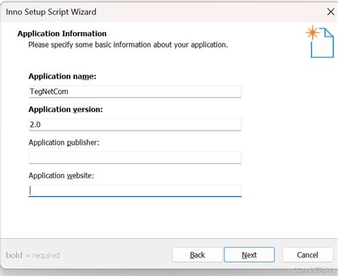
Task: Click the 'Please specify some basic information' subtitle
Action: click(x=128, y=45)
